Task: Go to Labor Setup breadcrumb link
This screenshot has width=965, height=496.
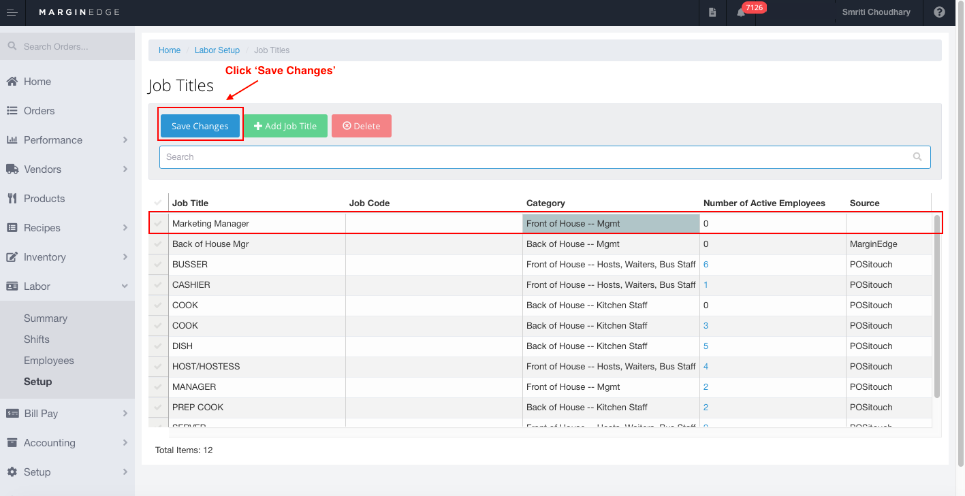Action: 217,50
